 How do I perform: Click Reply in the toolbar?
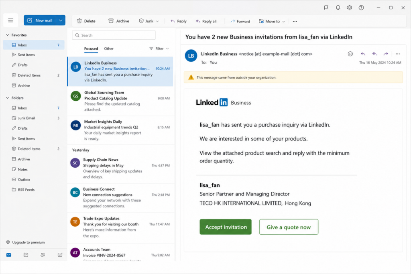(x=179, y=21)
